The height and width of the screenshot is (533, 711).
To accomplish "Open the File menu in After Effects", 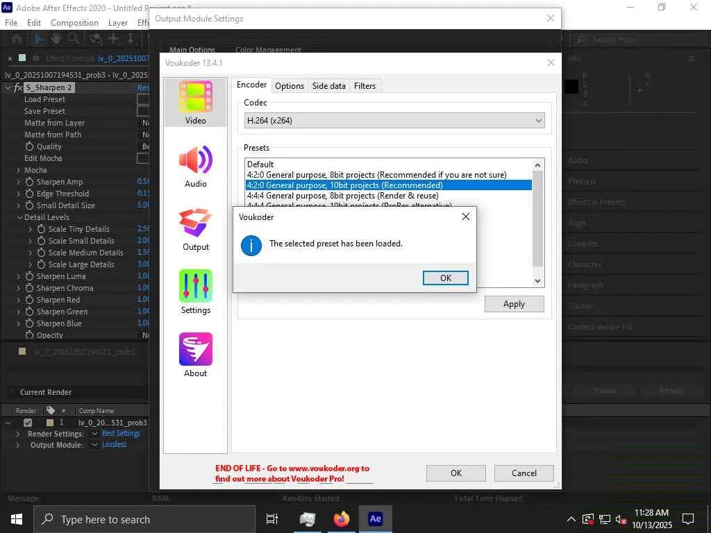I will tap(11, 23).
